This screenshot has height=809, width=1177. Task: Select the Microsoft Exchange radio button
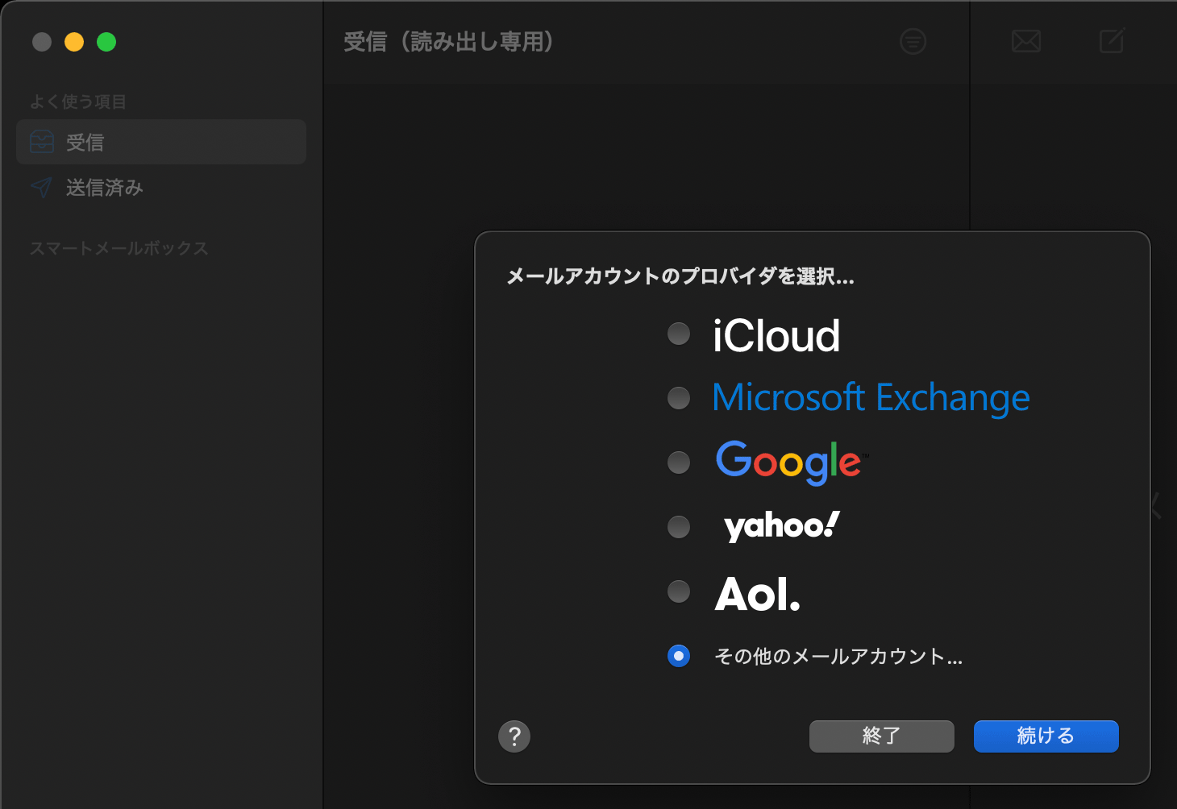point(679,398)
